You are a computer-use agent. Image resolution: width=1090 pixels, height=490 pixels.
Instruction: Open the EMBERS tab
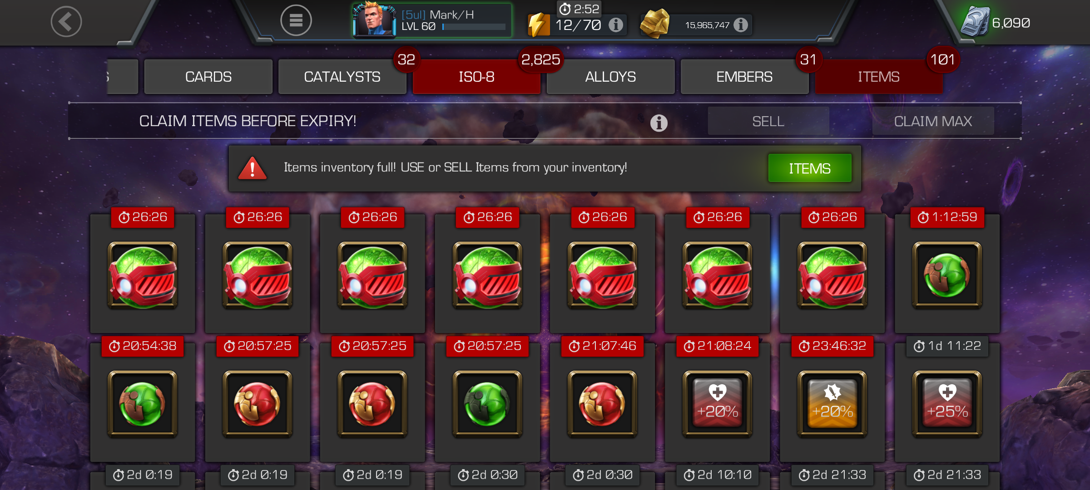[x=744, y=77]
